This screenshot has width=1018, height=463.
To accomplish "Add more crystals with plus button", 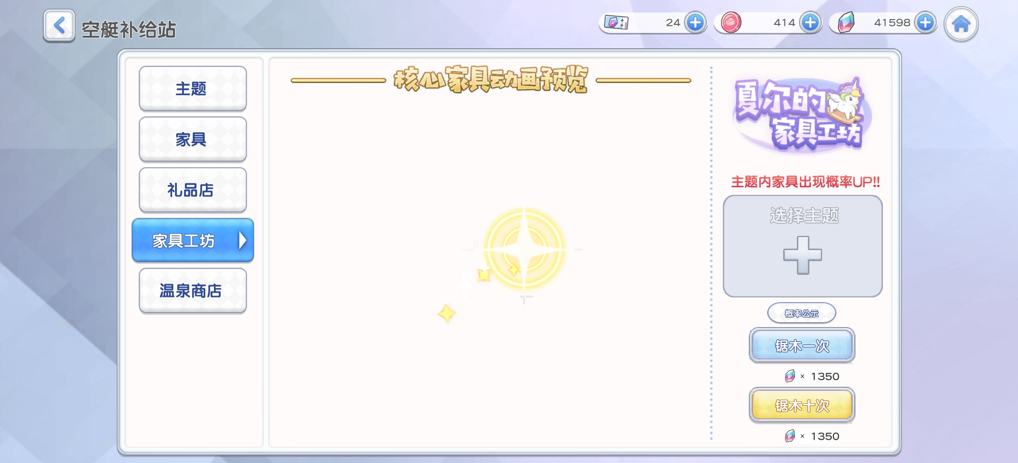I will (x=925, y=23).
